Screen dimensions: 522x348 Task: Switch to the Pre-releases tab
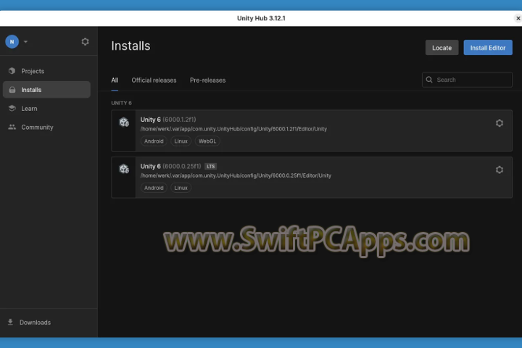point(208,80)
